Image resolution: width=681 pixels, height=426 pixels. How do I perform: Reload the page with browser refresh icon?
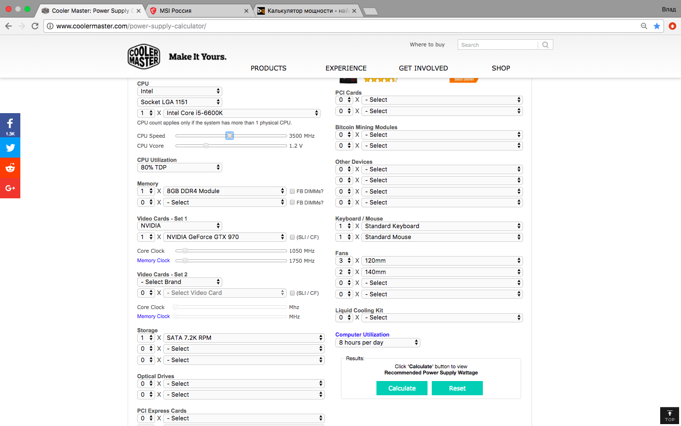(35, 26)
